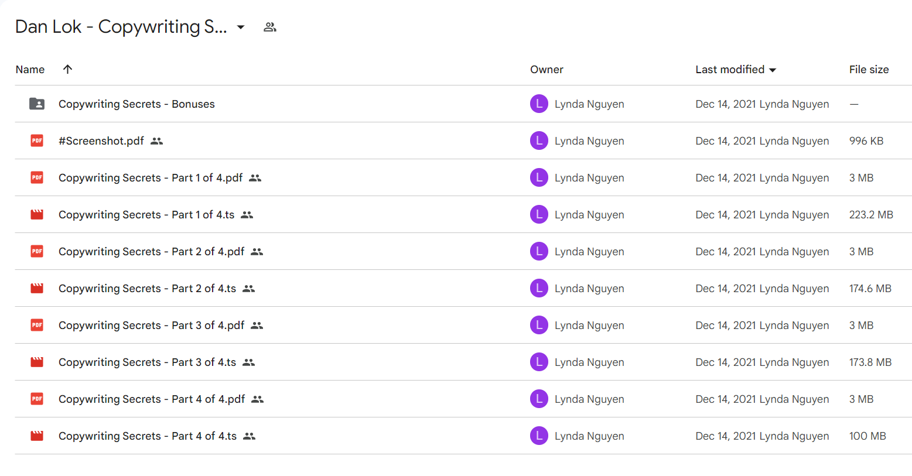Open Copywriting Secrets - Part 3 of 4.pdf

[x=151, y=325]
